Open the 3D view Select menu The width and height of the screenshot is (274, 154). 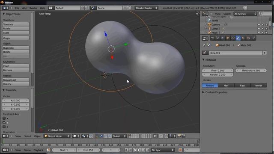point(27,136)
